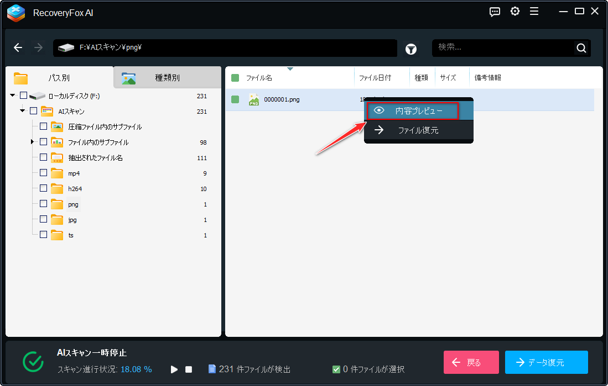Click the 戻る button
Image resolution: width=608 pixels, height=386 pixels.
tap(471, 362)
